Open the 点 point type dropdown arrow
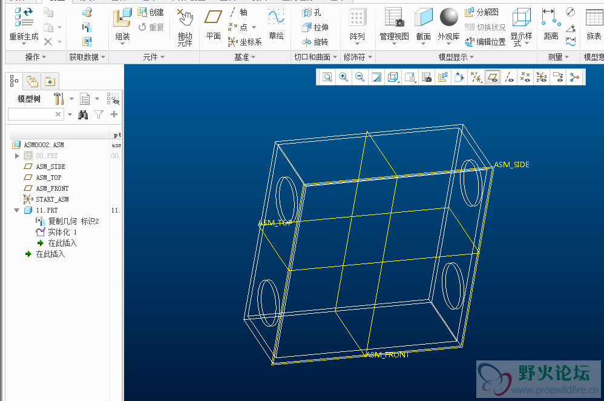Screen dimensions: 604x401 pos(254,27)
